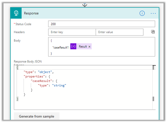Screen dimensions: 167x123
Task: Click the "caseResult" text in Body
Action: (61, 47)
